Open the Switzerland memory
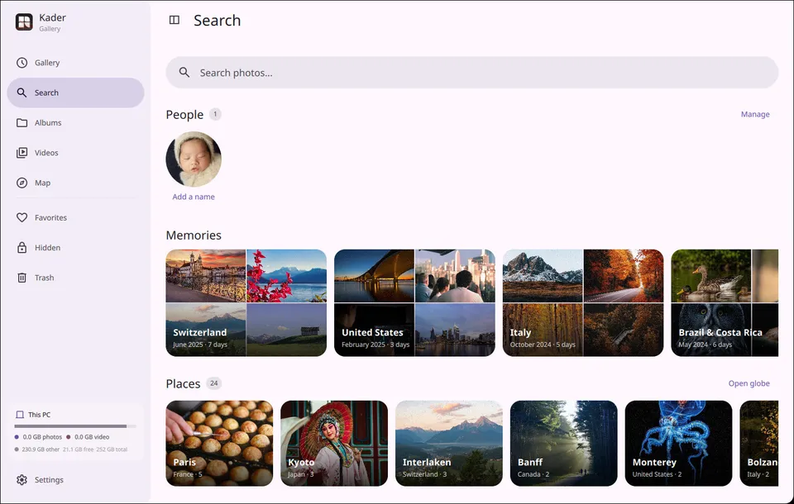This screenshot has width=794, height=504. 246,302
